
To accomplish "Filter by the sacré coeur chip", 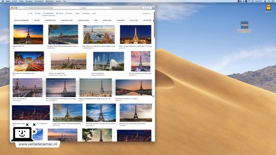I will pyautogui.click(x=134, y=20).
